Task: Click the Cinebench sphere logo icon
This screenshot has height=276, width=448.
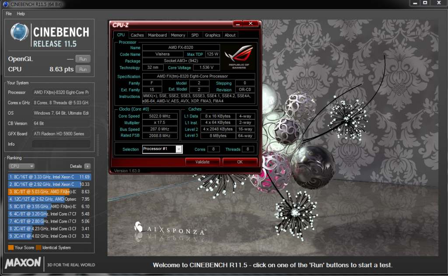Action: coord(19,32)
